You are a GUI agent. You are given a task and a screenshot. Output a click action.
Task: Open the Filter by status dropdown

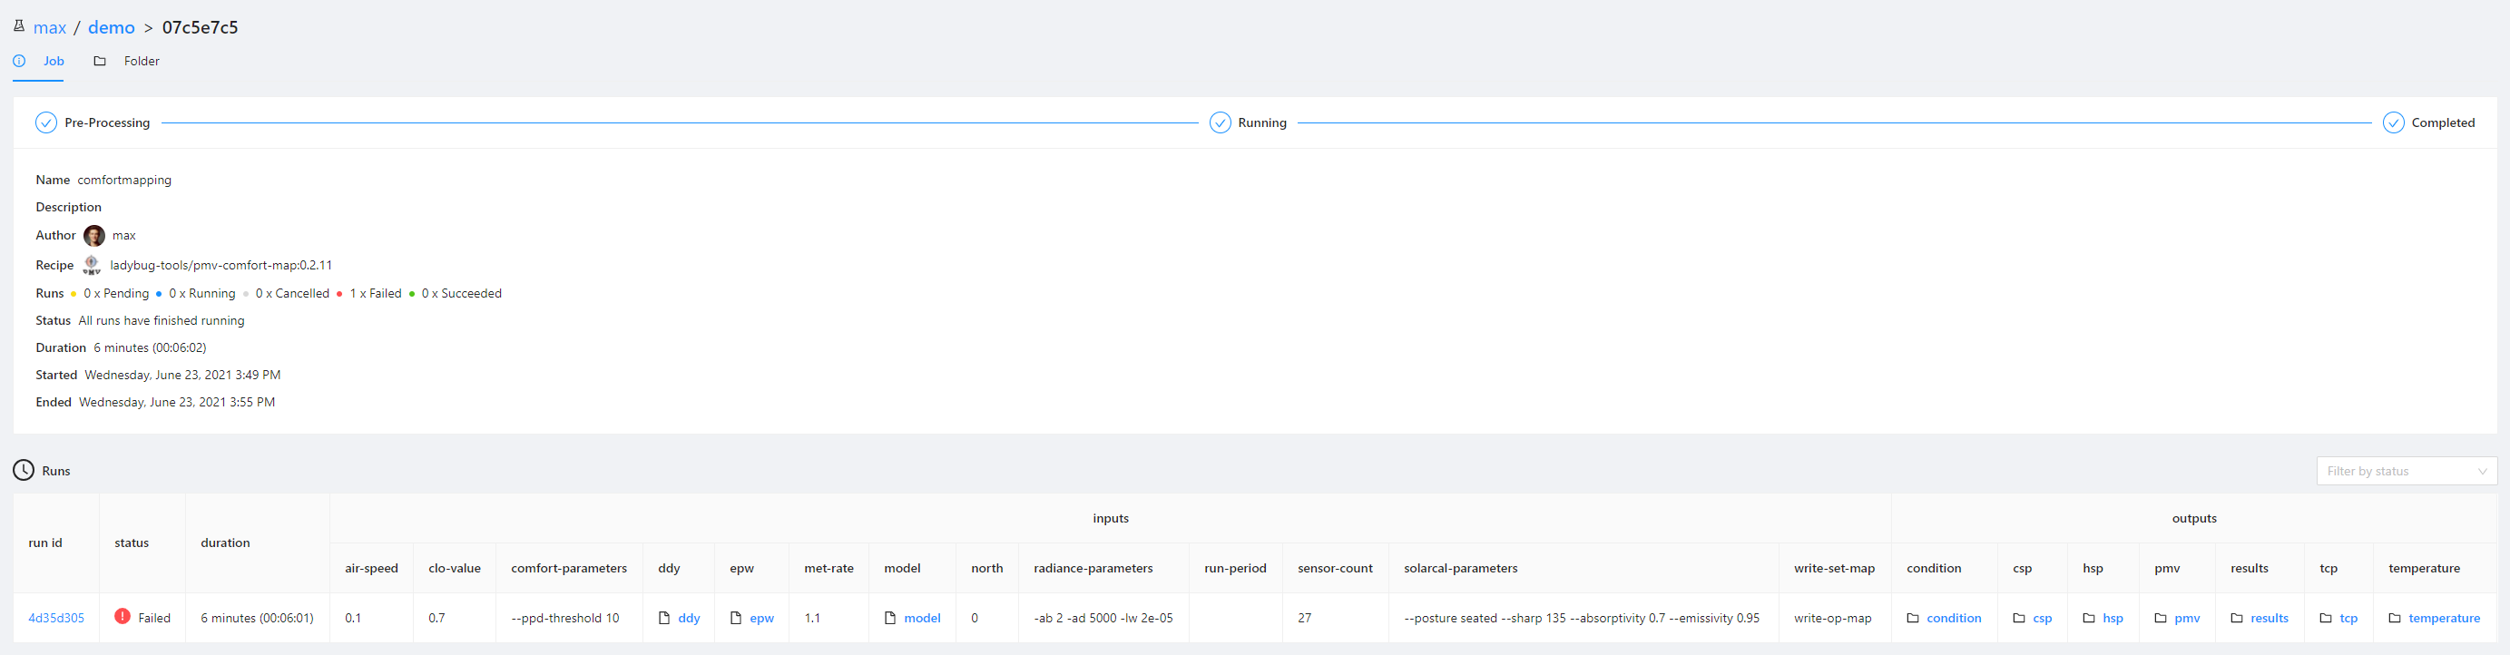point(2407,471)
